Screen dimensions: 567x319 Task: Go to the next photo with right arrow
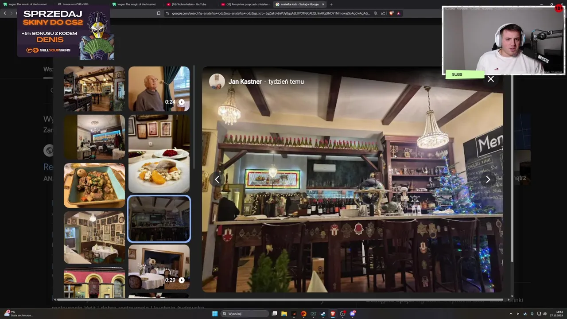(x=488, y=179)
